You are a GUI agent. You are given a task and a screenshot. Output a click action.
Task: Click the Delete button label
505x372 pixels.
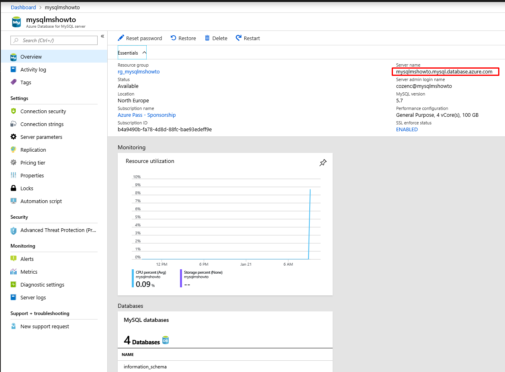220,38
